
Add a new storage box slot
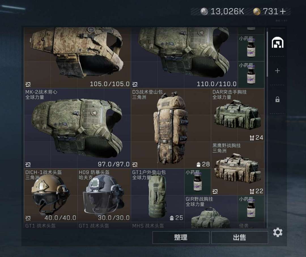(x=277, y=71)
